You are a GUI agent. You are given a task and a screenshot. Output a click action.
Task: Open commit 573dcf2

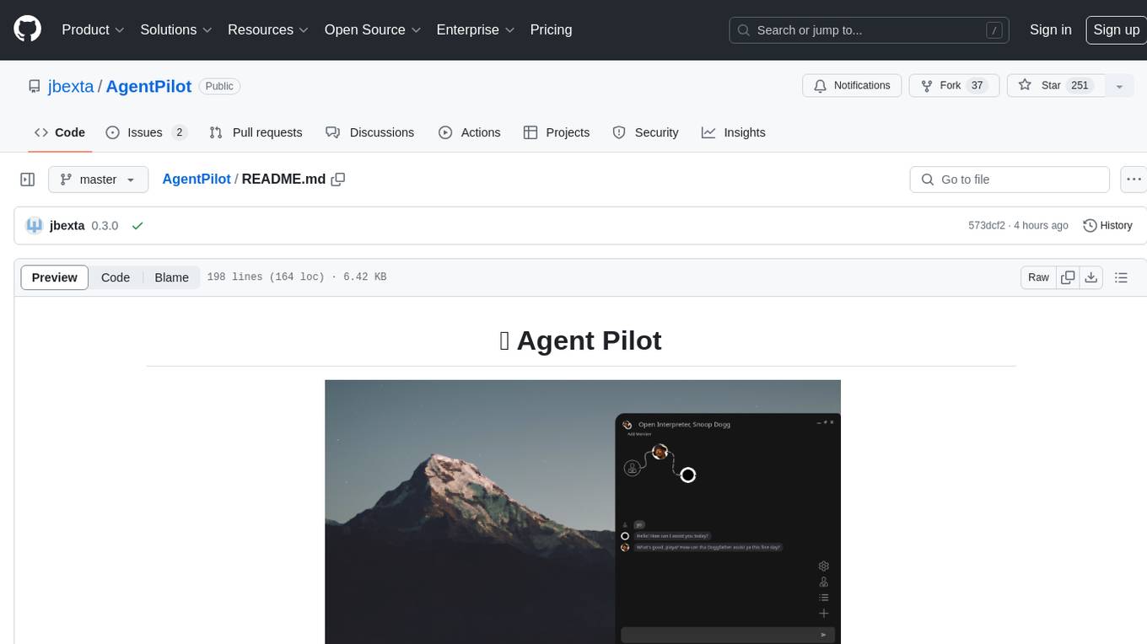pos(987,226)
